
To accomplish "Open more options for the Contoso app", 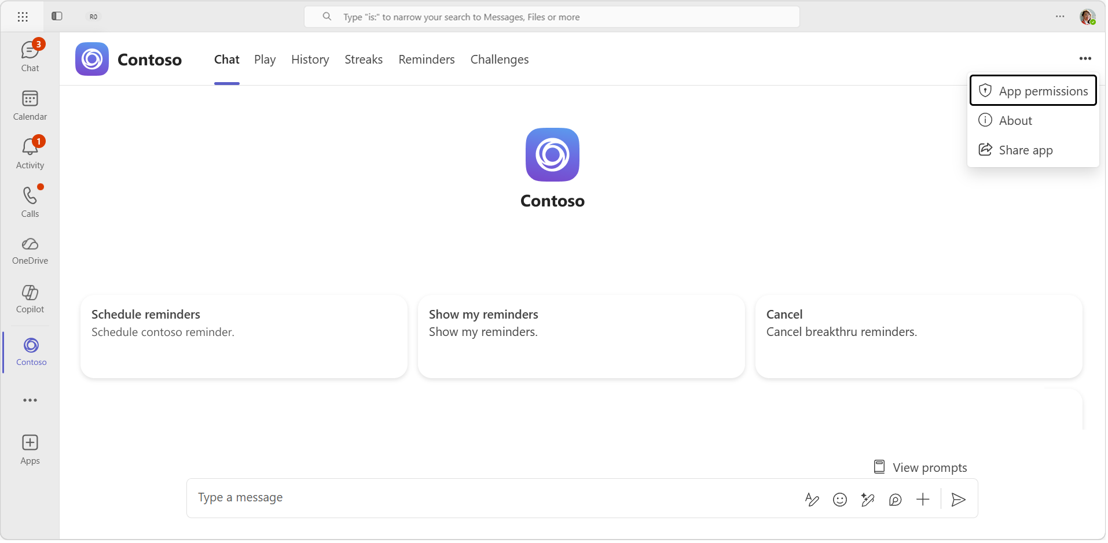I will pyautogui.click(x=1085, y=59).
